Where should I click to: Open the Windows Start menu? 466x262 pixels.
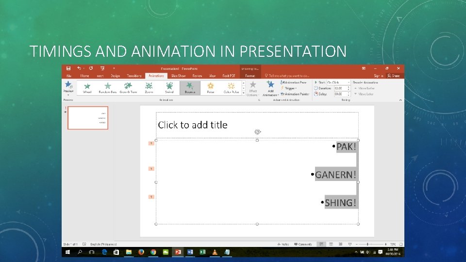(x=68, y=252)
